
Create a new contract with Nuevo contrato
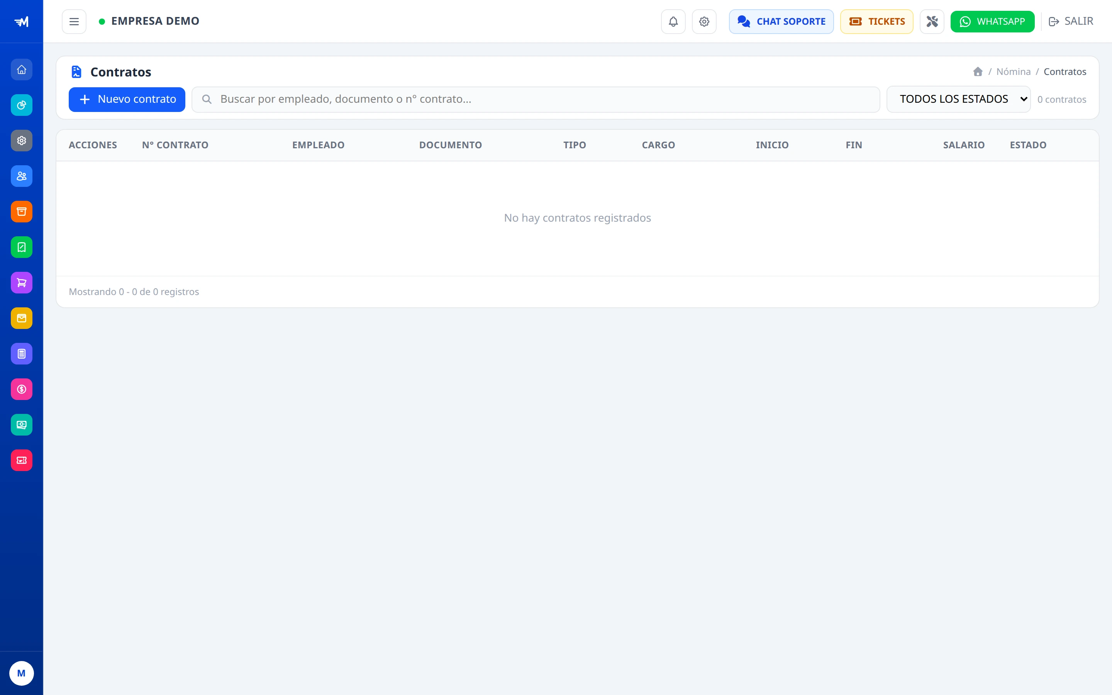pos(127,99)
